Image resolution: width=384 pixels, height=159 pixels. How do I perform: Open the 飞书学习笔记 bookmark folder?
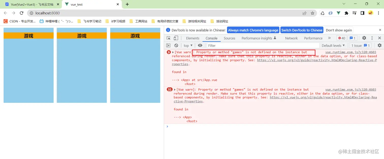89,21
